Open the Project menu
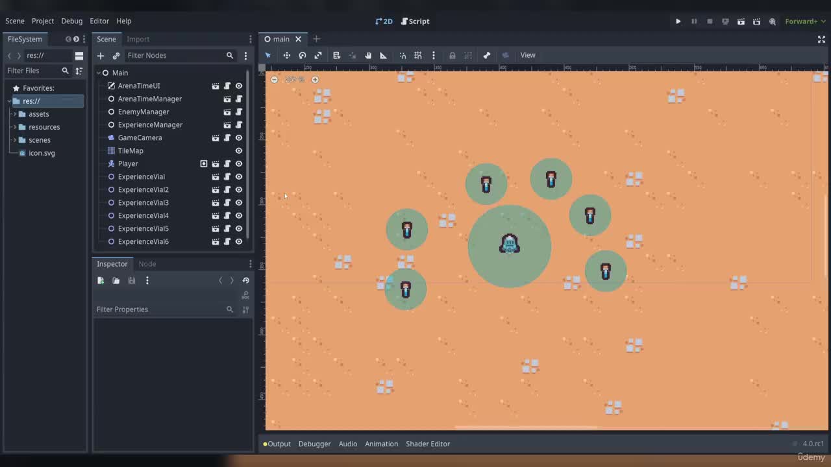Image resolution: width=831 pixels, height=467 pixels. [43, 21]
